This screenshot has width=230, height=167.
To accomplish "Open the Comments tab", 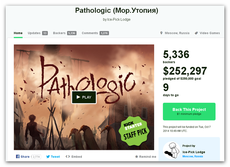I will (x=95, y=33).
